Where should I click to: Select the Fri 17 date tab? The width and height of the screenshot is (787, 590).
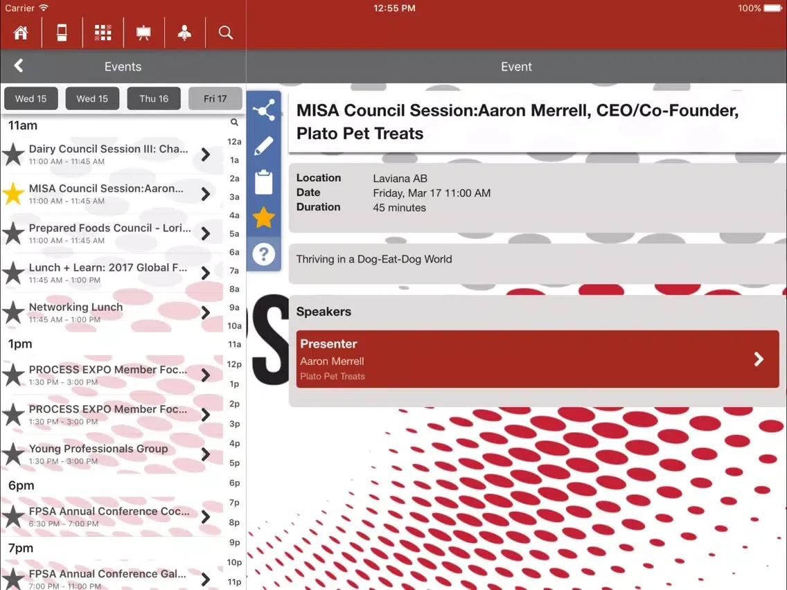(215, 98)
